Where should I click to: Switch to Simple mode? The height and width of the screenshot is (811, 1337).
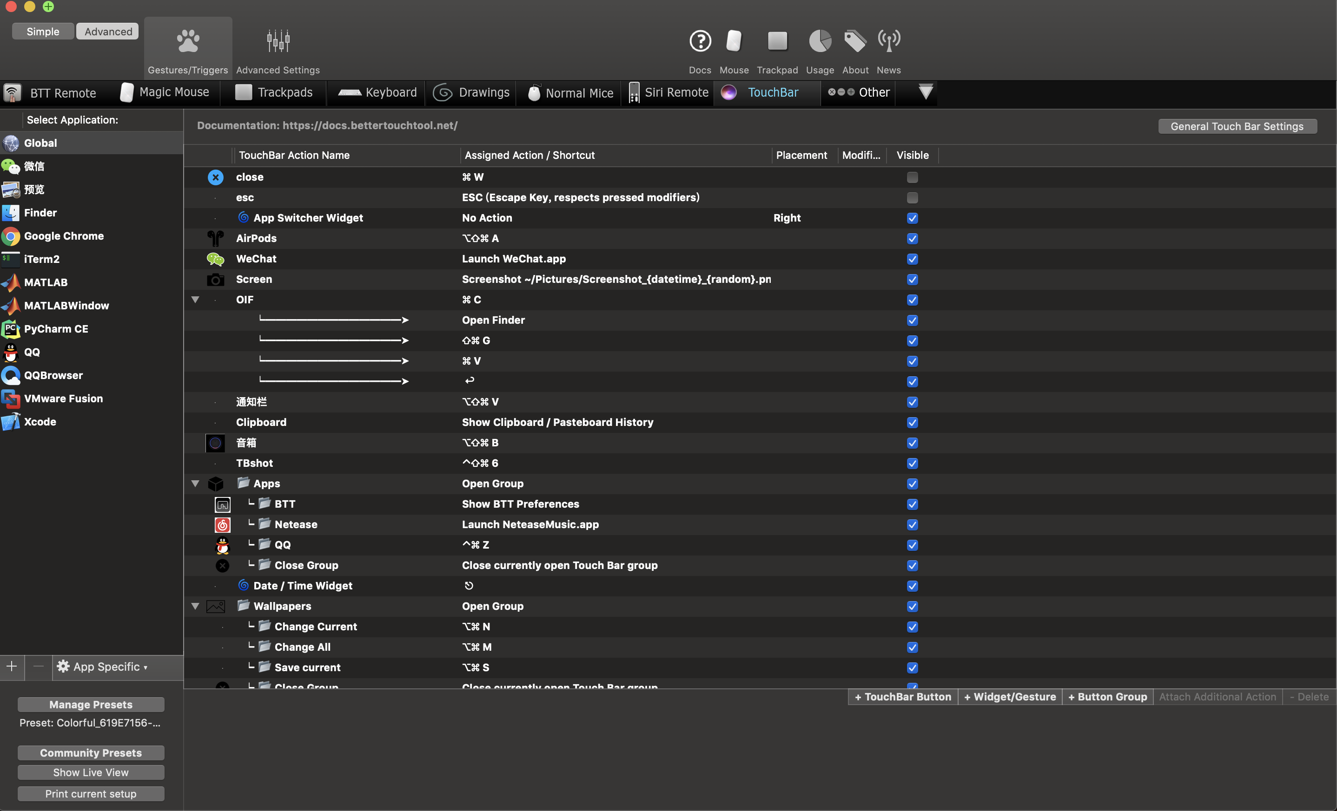[43, 32]
